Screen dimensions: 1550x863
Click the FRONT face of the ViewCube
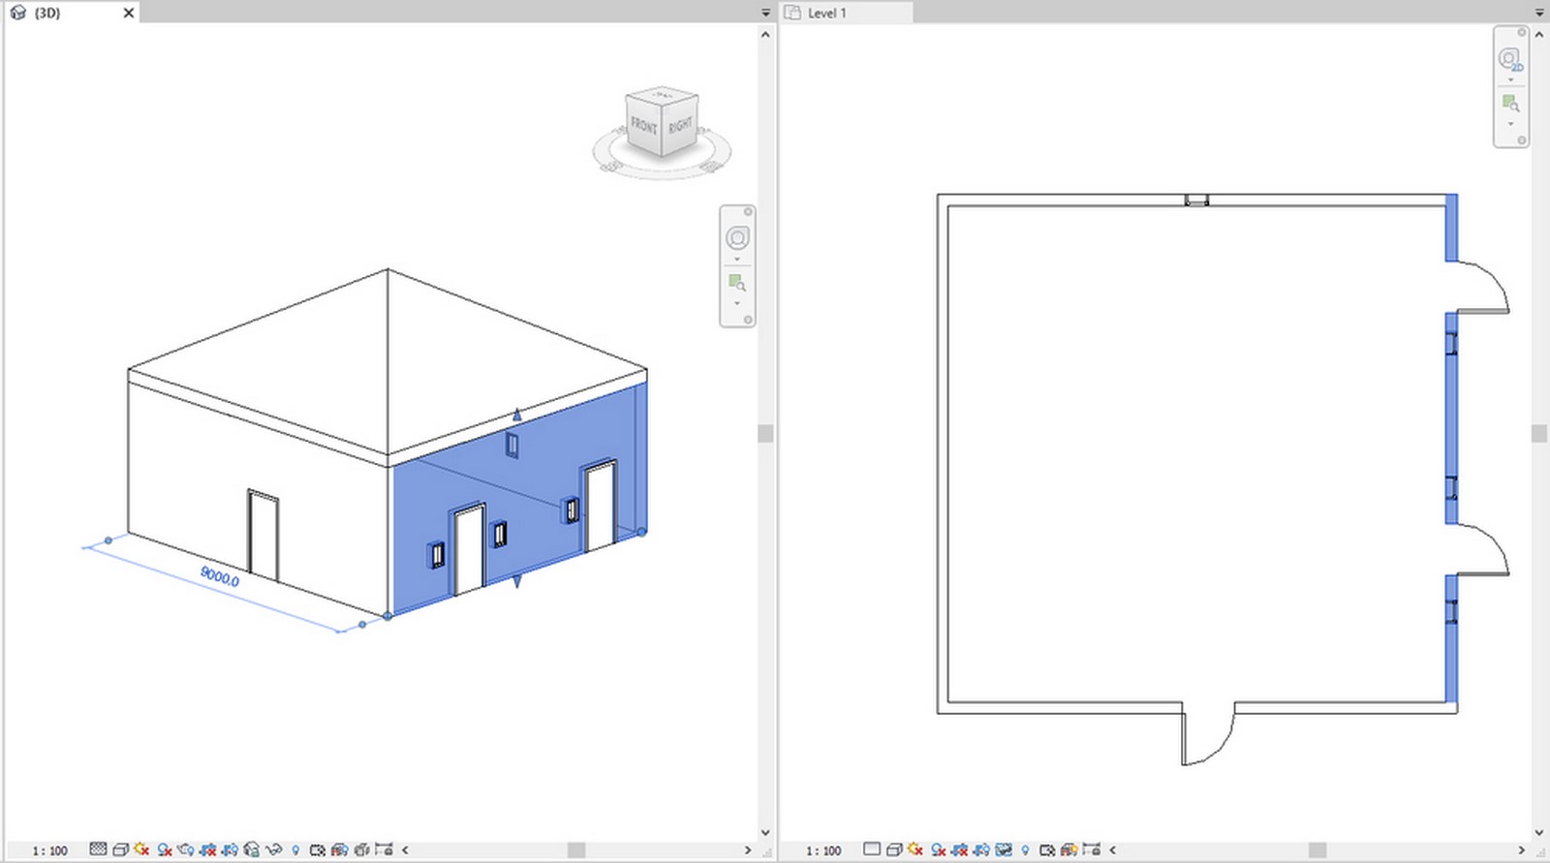pos(643,126)
